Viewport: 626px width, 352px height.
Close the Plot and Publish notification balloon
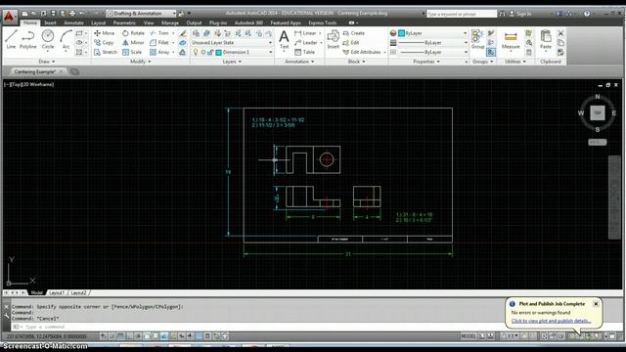[596, 304]
